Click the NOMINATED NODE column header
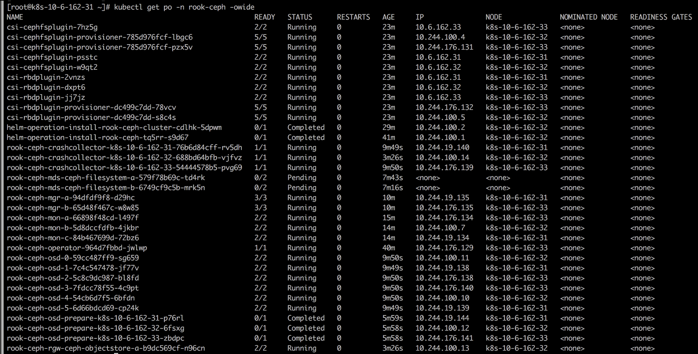This screenshot has height=354, width=698. tap(588, 17)
